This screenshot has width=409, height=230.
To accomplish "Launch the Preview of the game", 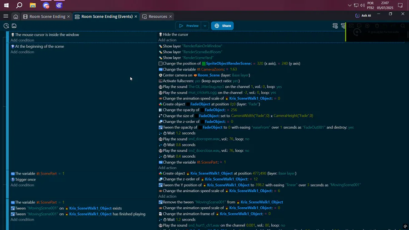I will (189, 26).
